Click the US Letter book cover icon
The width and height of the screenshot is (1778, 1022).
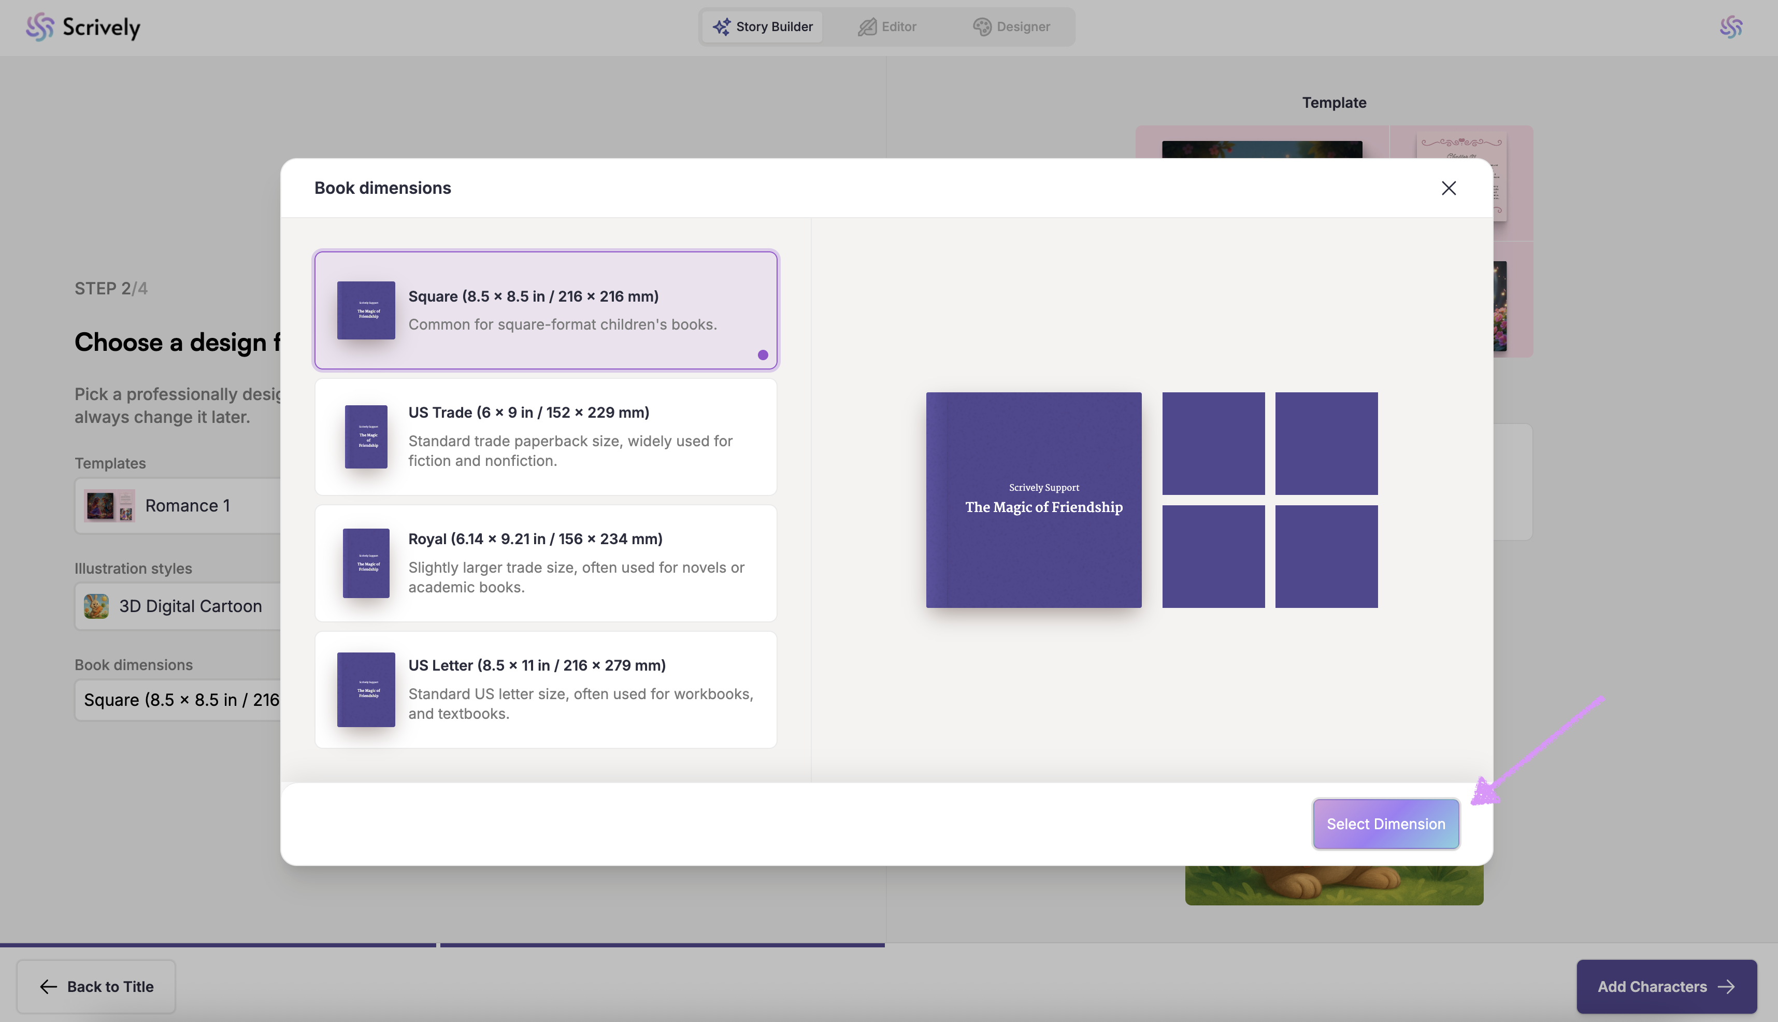[366, 689]
